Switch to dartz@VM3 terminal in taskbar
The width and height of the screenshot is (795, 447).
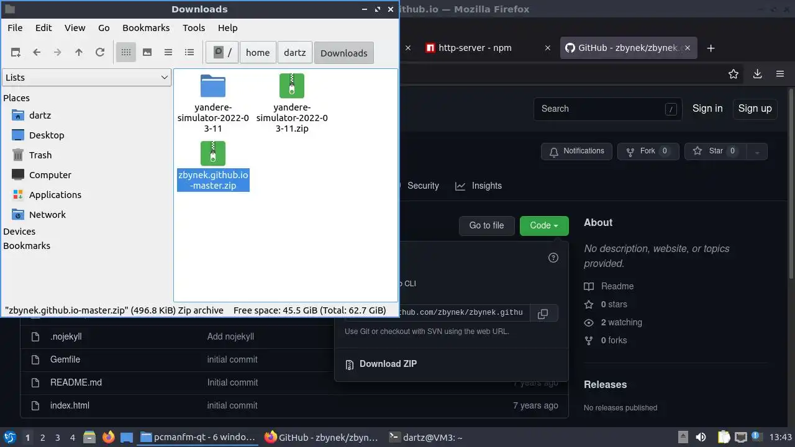coord(425,437)
